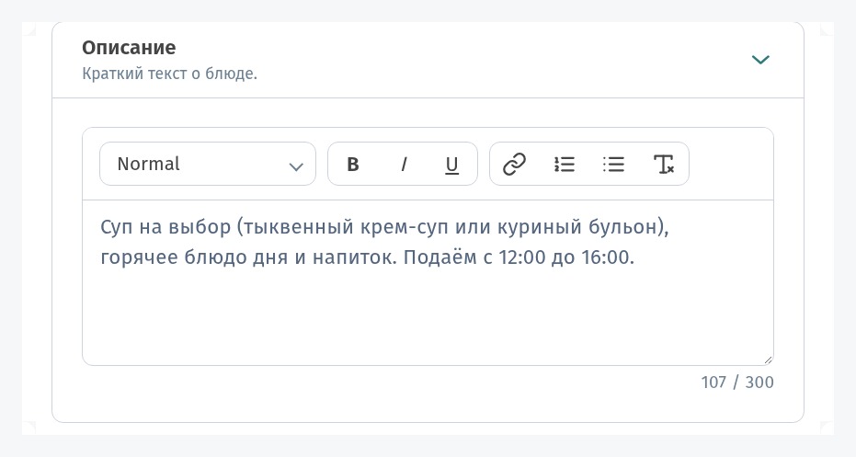Screen dimensions: 856x457
Task: Click the 'Краткий текст о блюде.' subtitle
Action: (x=169, y=74)
